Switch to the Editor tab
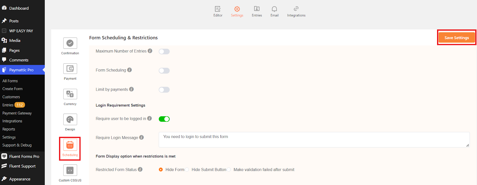This screenshot has height=185, width=477. click(218, 11)
